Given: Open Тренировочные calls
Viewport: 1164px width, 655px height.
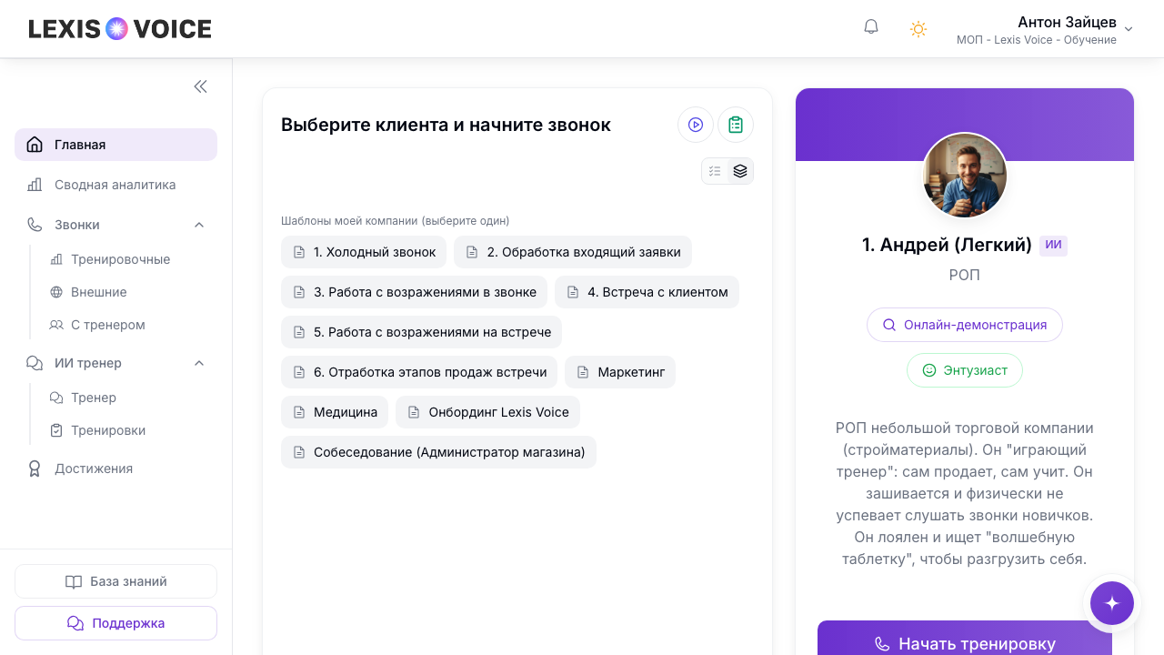Looking at the screenshot, I should click(120, 259).
